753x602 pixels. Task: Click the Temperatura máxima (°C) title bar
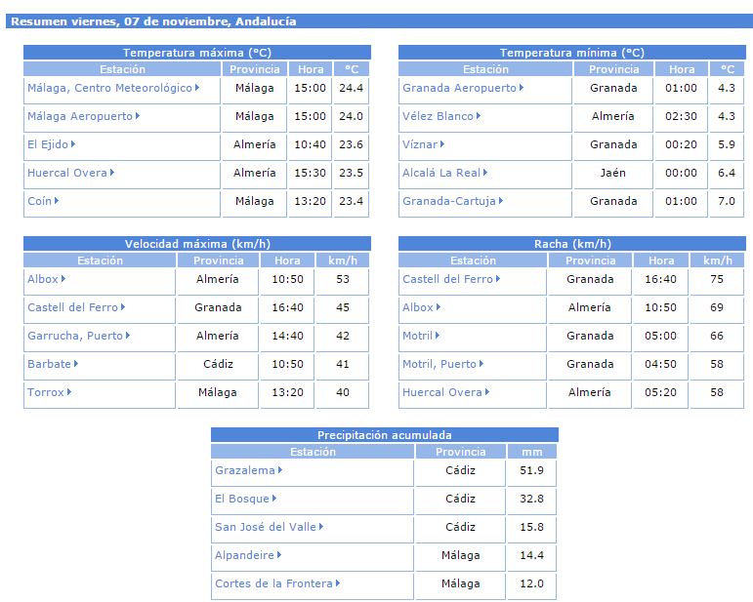coord(197,53)
